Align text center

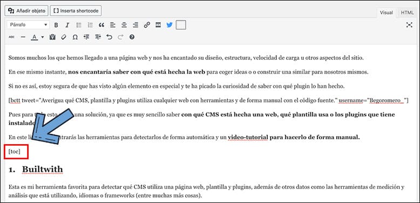tap(124, 25)
